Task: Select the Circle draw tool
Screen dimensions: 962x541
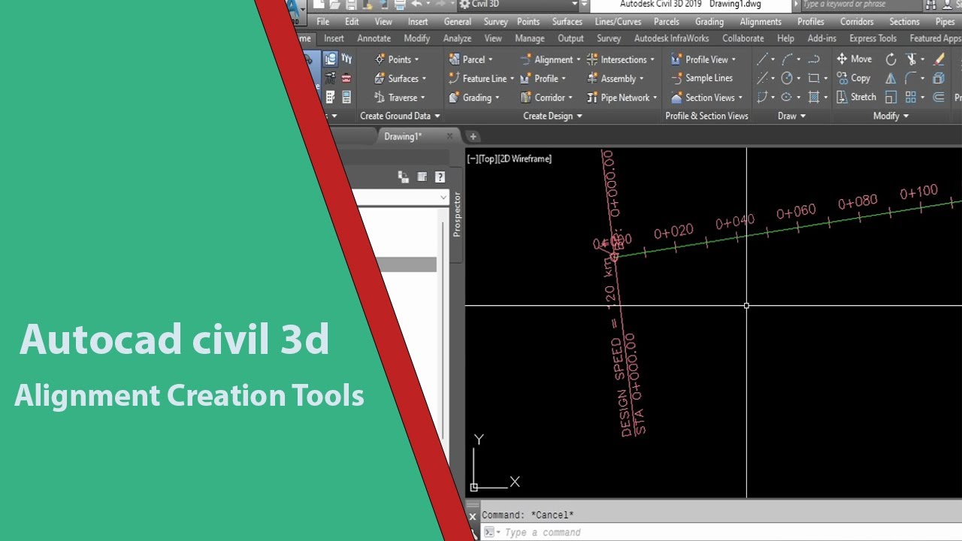Action: (787, 78)
